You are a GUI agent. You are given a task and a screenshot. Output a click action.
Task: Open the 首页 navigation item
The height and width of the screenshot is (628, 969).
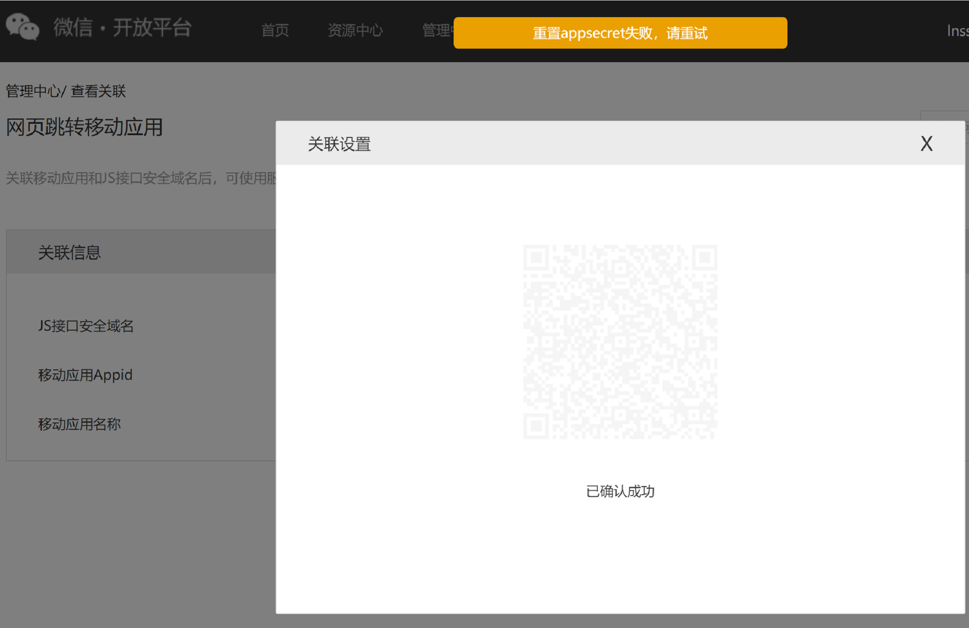click(x=275, y=31)
